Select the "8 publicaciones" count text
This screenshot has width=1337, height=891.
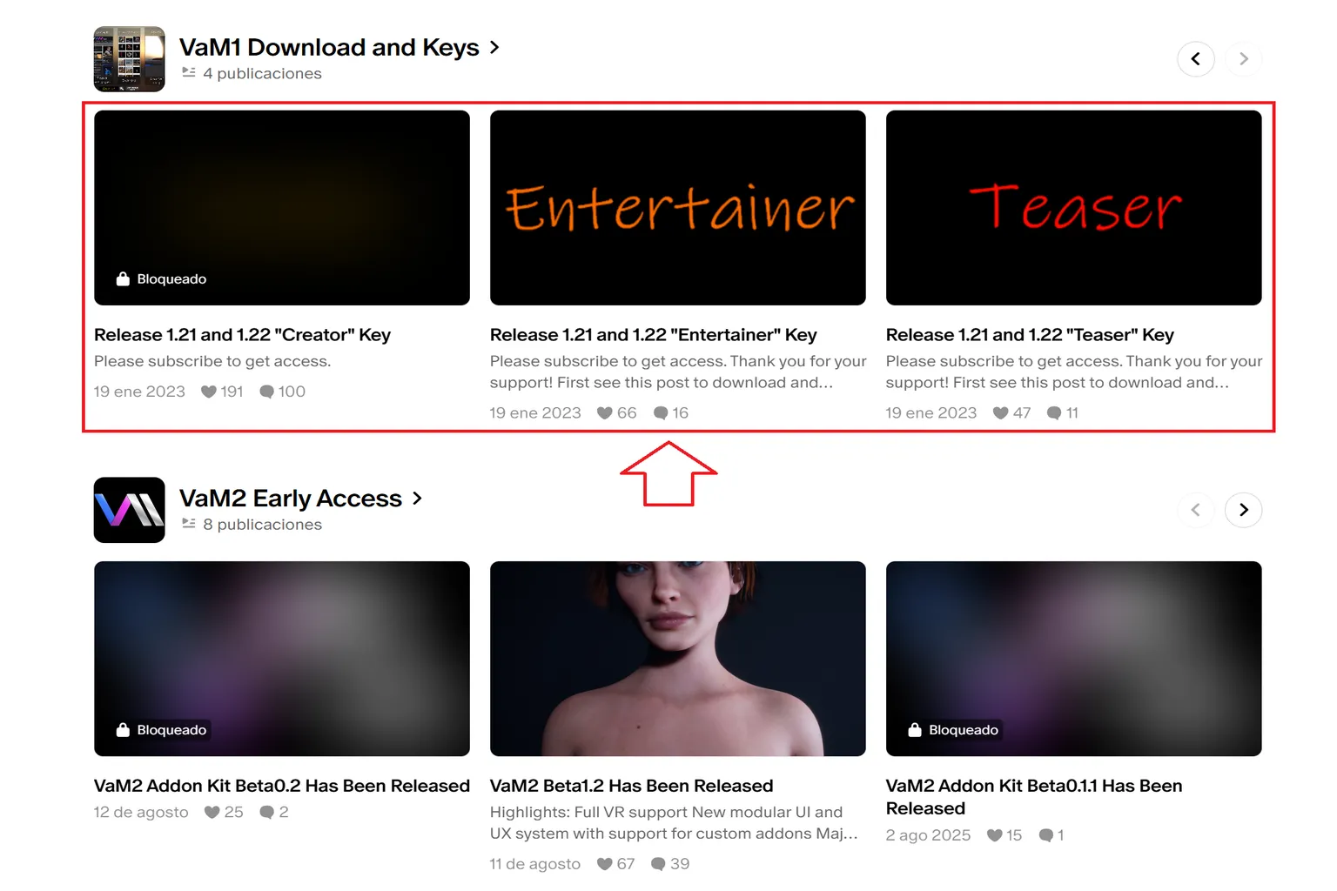[262, 525]
